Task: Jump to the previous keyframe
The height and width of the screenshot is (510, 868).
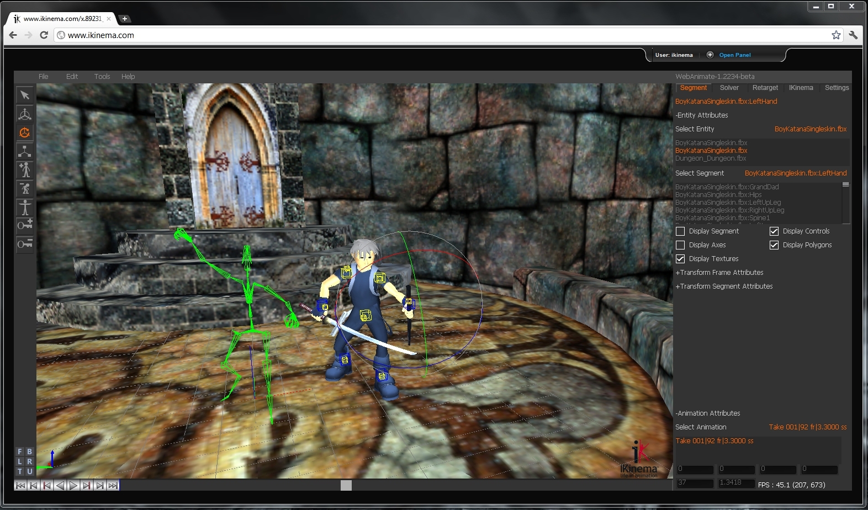Action: click(47, 486)
